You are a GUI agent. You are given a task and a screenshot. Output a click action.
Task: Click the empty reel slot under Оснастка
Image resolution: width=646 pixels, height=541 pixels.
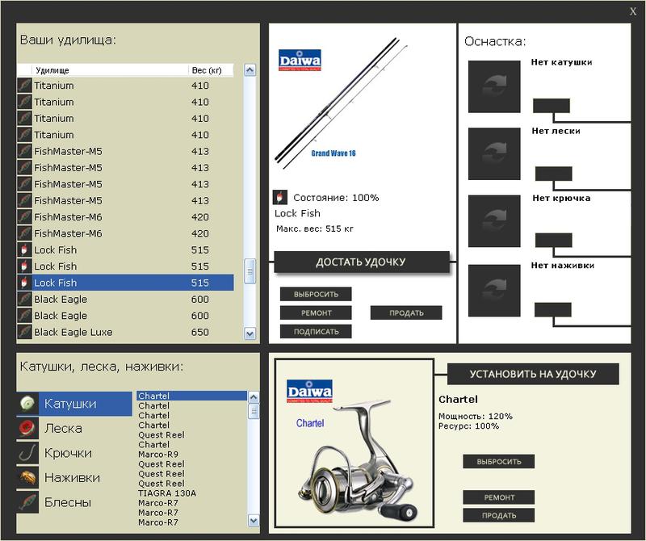(x=494, y=86)
